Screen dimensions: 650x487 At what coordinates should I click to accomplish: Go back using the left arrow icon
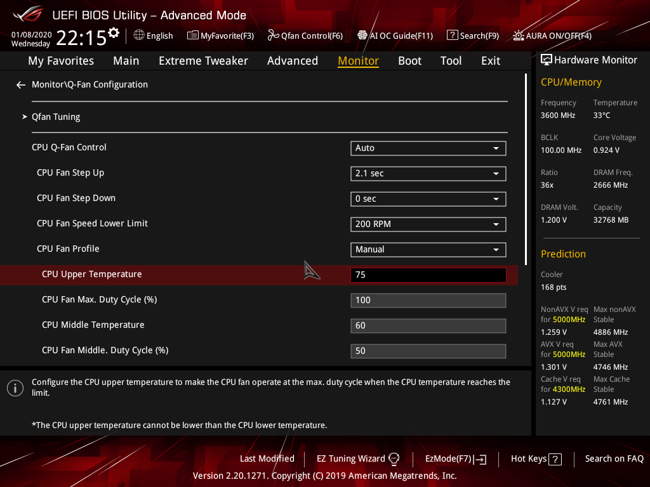tap(21, 85)
